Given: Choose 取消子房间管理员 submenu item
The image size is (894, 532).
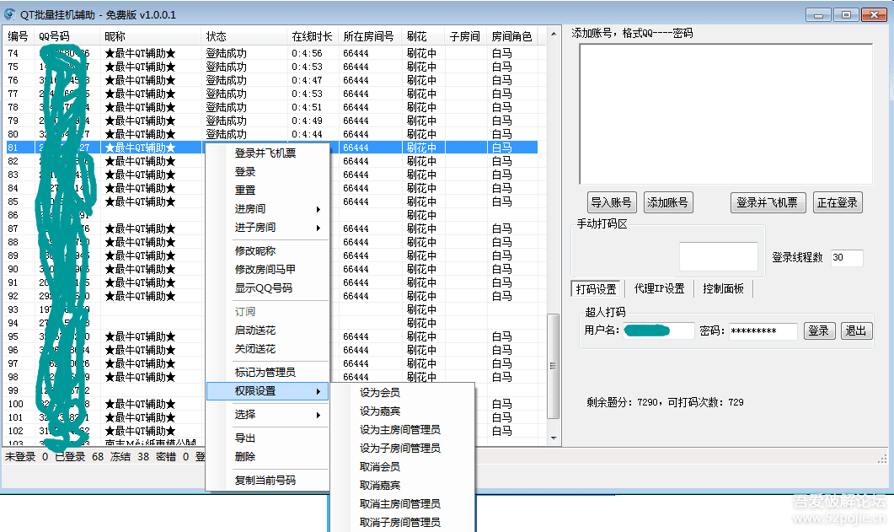Looking at the screenshot, I should click(x=399, y=523).
